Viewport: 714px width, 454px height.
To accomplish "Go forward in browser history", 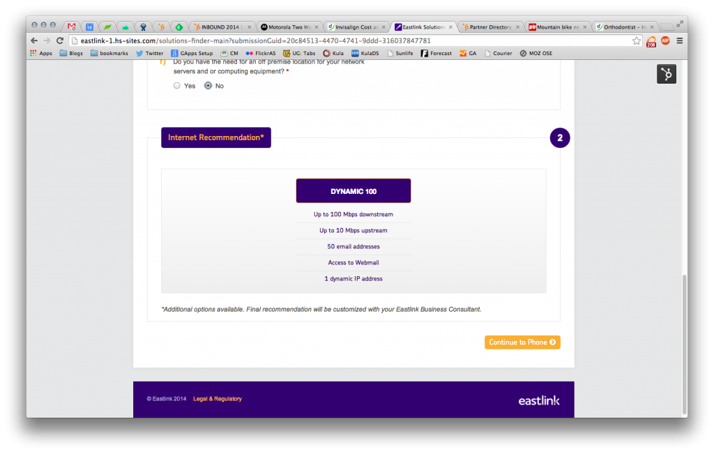I will tap(47, 40).
